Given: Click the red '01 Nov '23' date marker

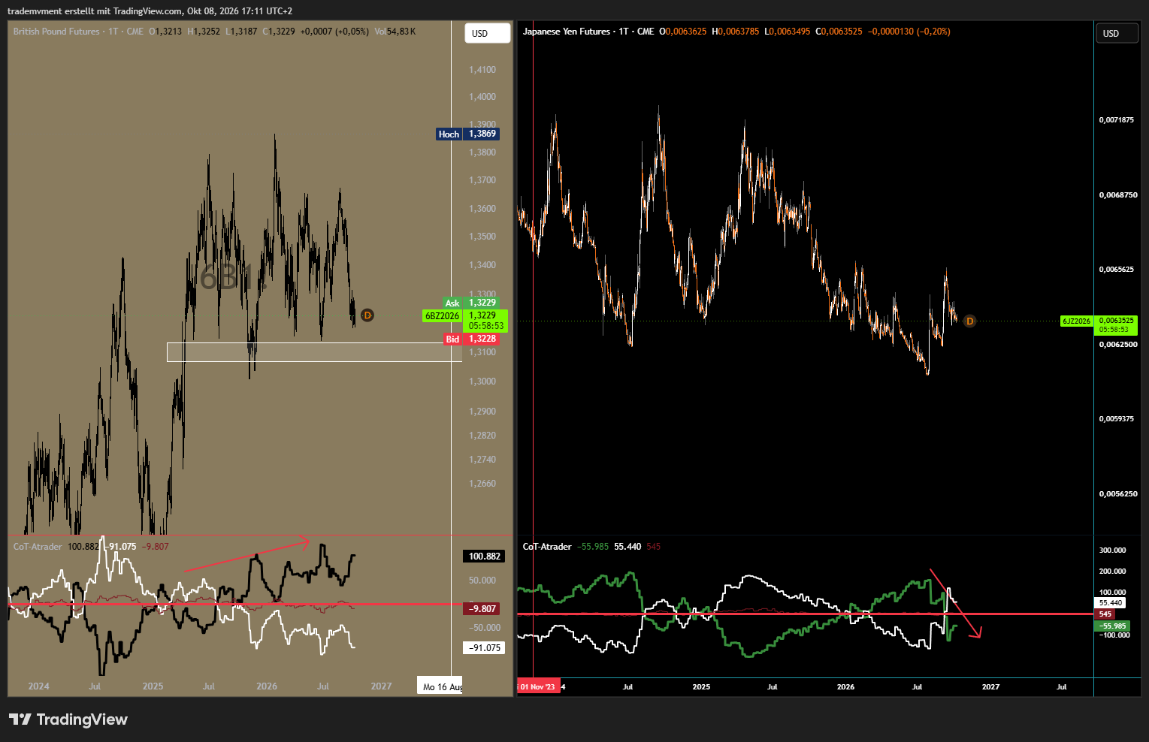Looking at the screenshot, I should pos(538,686).
